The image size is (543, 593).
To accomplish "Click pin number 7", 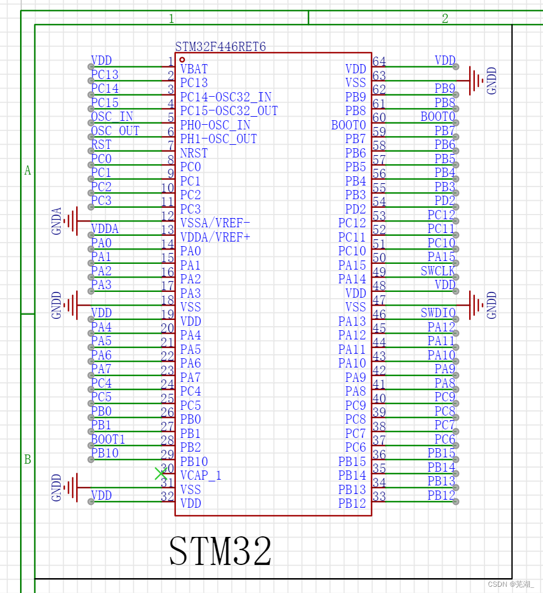I will point(171,145).
